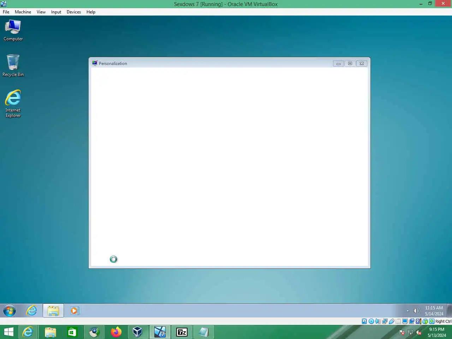
Task: Click VirtualBox display status icon
Action: point(405,321)
